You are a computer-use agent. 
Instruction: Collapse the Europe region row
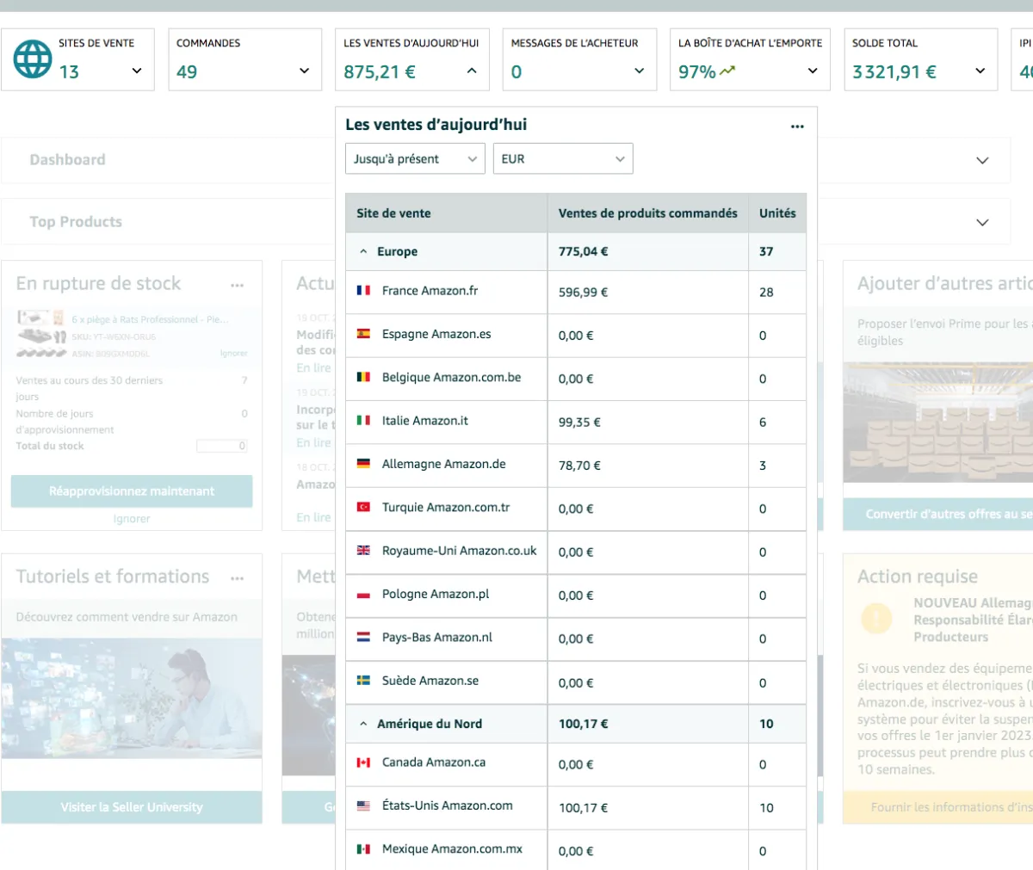(x=363, y=251)
